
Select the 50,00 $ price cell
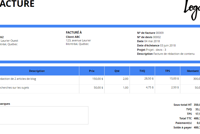click(x=98, y=88)
